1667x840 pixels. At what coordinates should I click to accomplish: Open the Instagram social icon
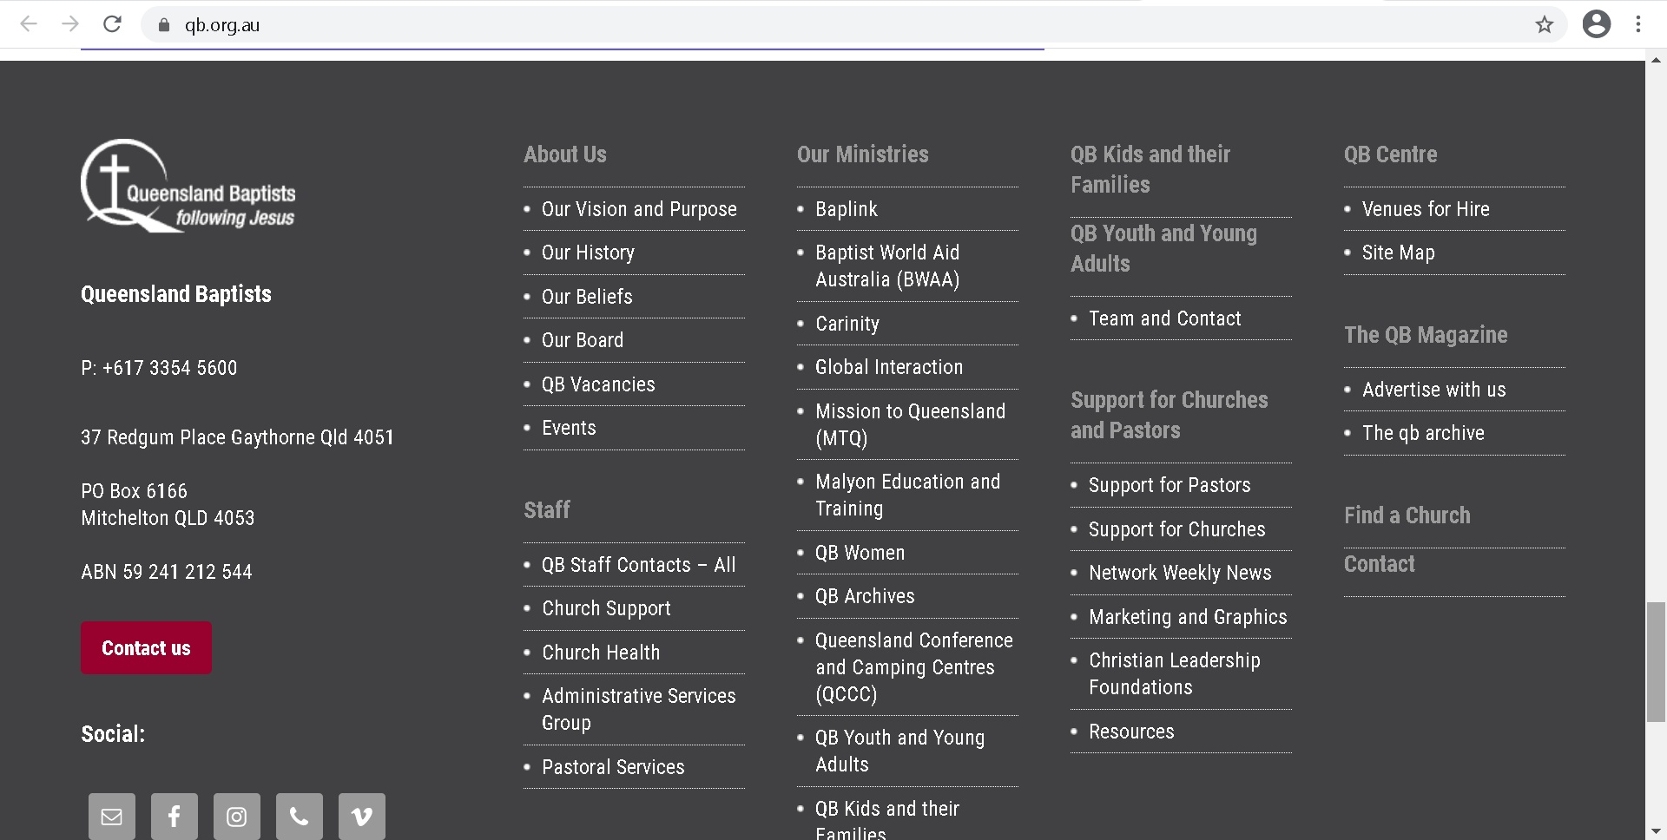click(x=237, y=817)
